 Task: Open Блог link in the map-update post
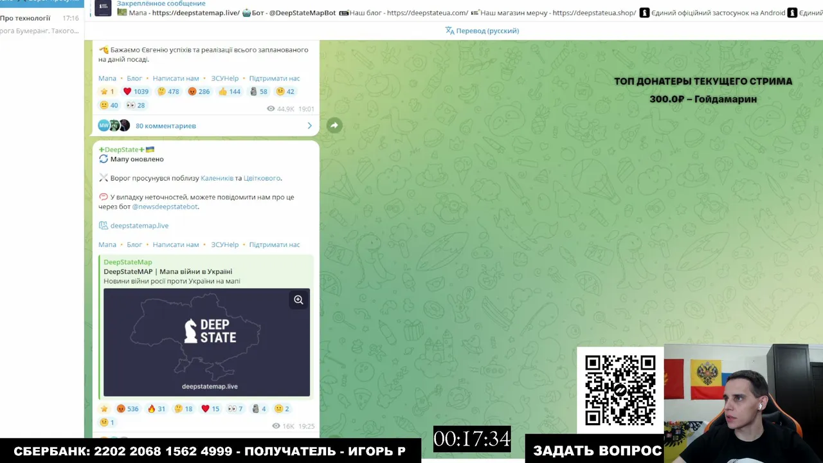134,245
